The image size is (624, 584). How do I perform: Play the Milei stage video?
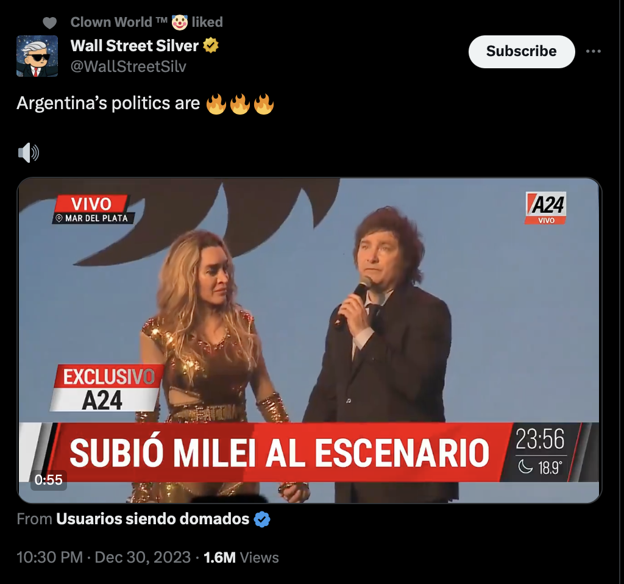pos(309,340)
